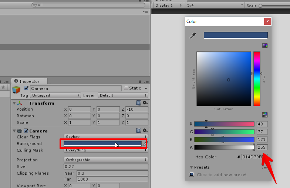Click the Size field showing 0.22
The width and height of the screenshot is (290, 188).
point(106,167)
